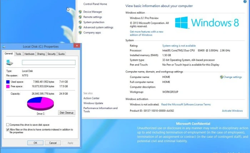This screenshot has height=153, width=250.
Task: Click Get more features with a new edition
Action: pyautogui.click(x=146, y=33)
